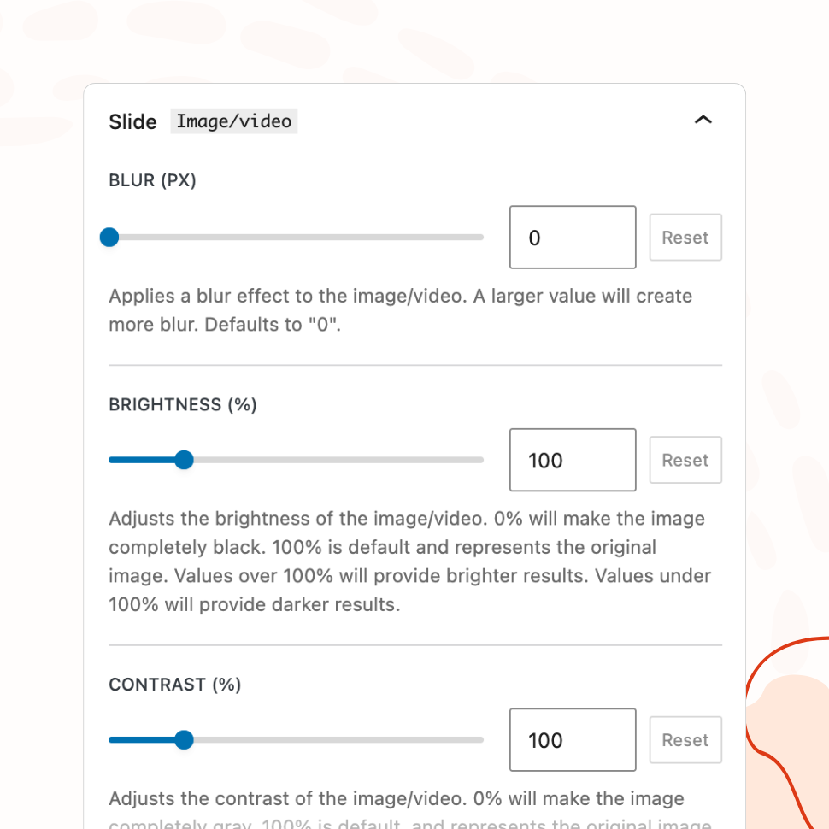Click the Slide panel title
Viewport: 829px width, 829px height.
coord(132,122)
